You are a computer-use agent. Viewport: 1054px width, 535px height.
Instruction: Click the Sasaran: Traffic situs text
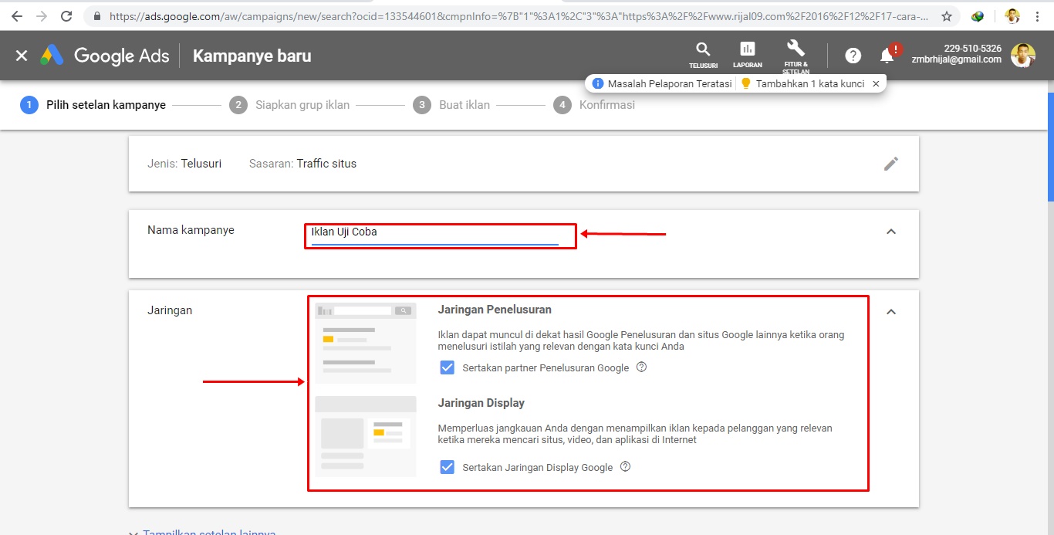tap(302, 164)
